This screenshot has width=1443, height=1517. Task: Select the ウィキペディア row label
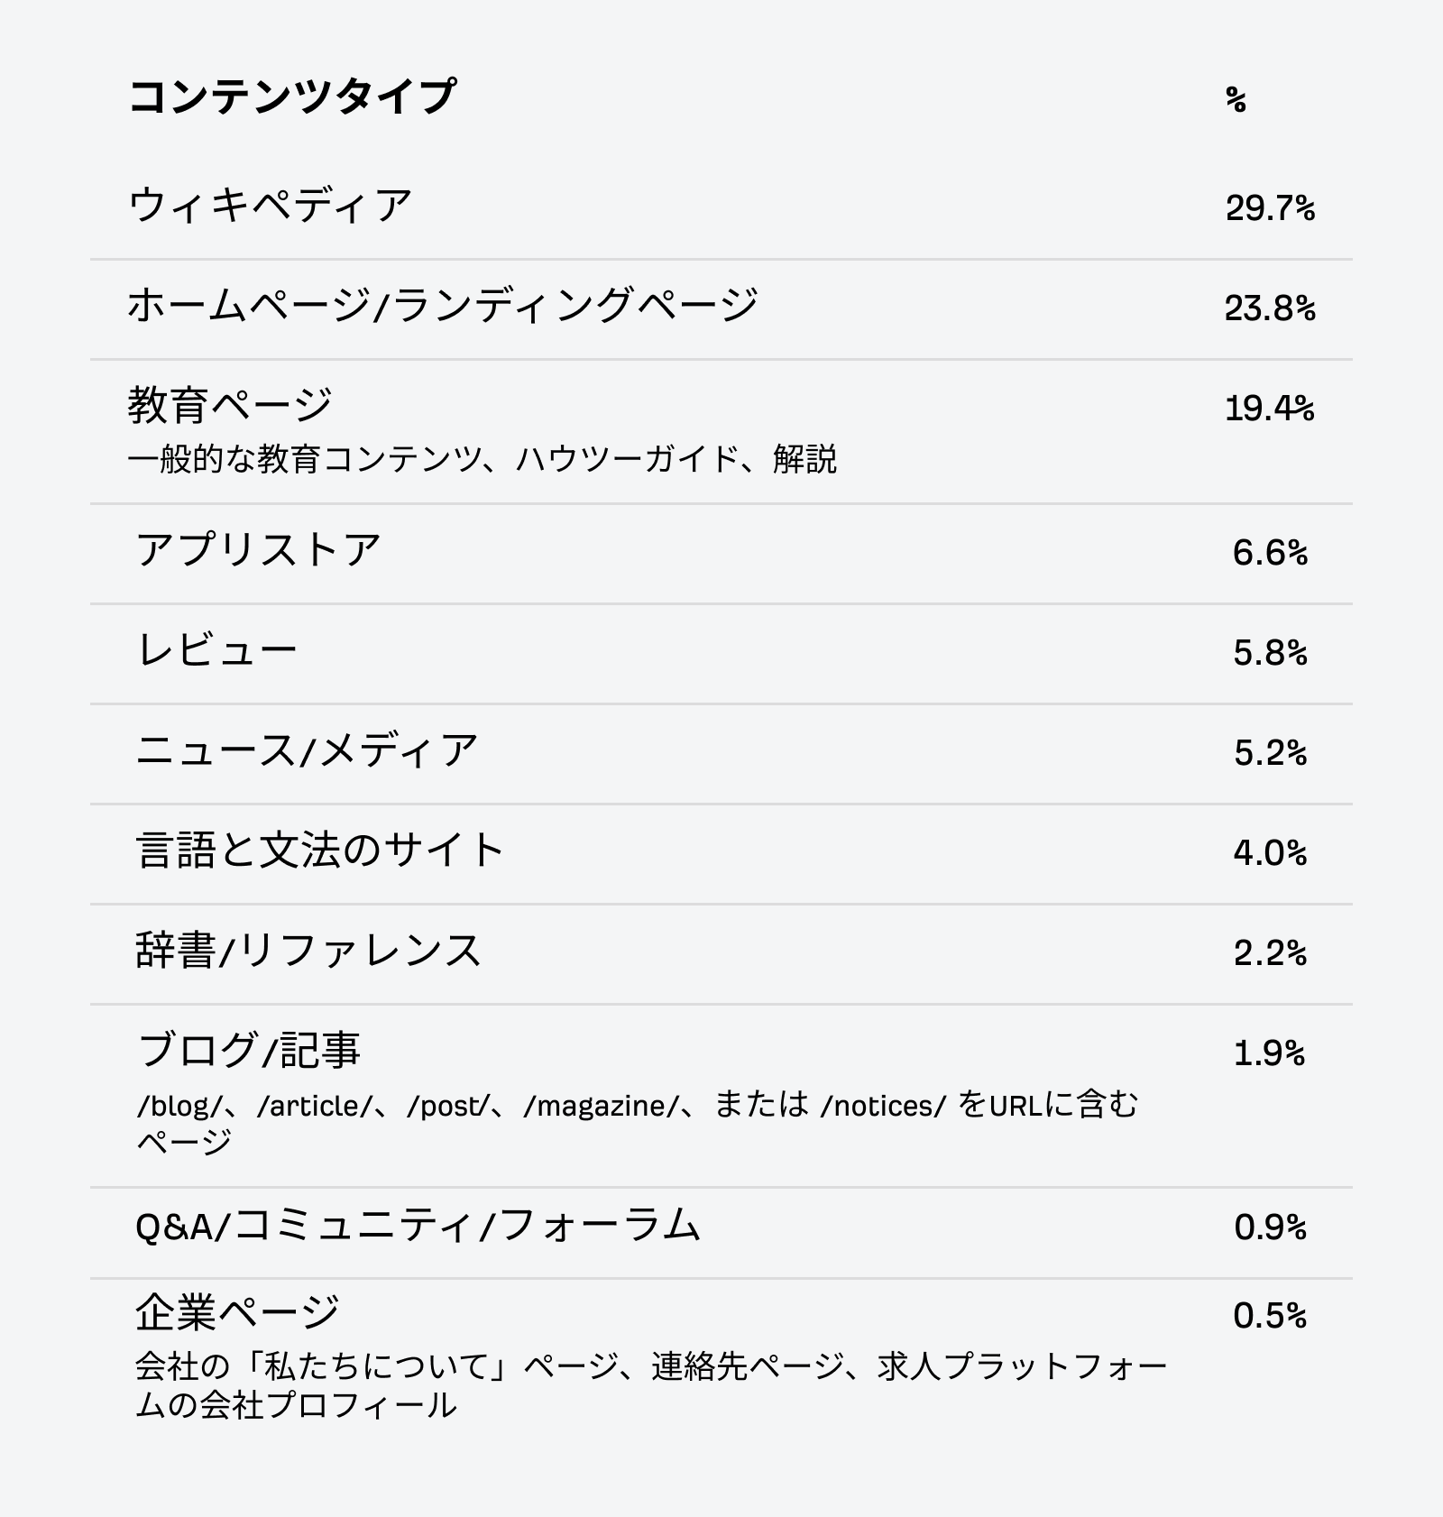(x=270, y=206)
